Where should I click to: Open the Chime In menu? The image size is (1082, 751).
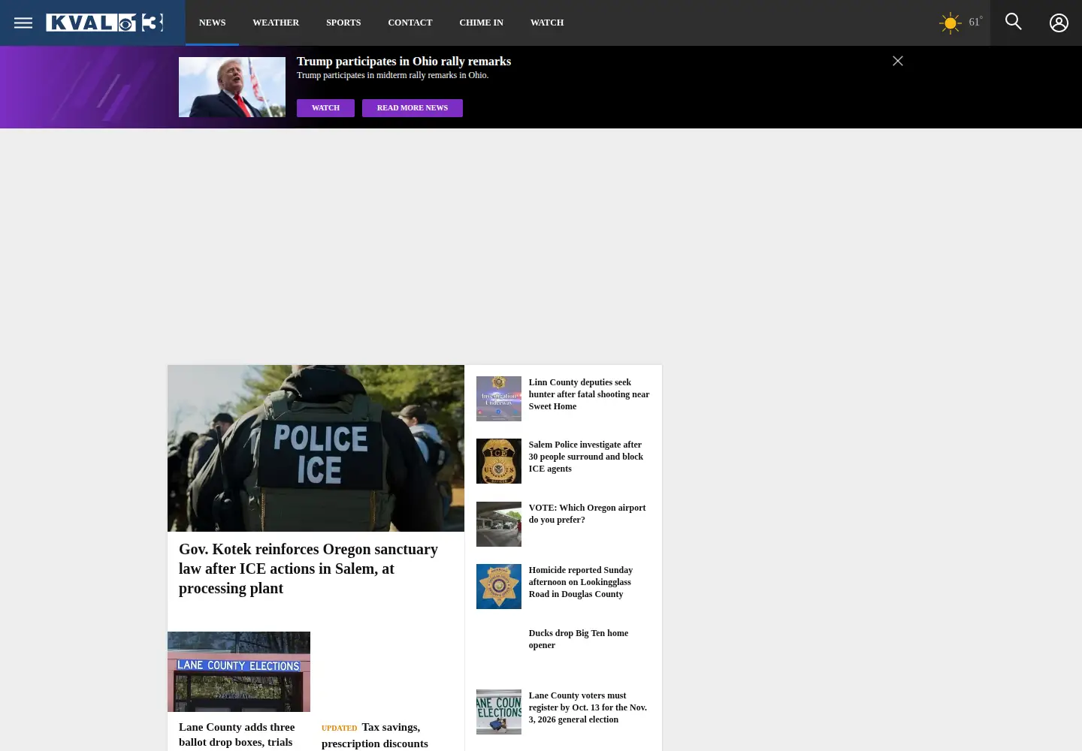point(482,23)
